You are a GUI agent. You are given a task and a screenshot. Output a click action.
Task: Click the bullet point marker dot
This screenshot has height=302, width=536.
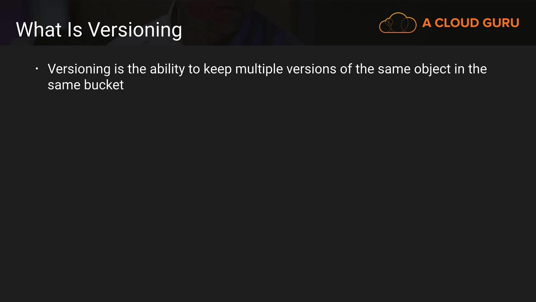37,69
